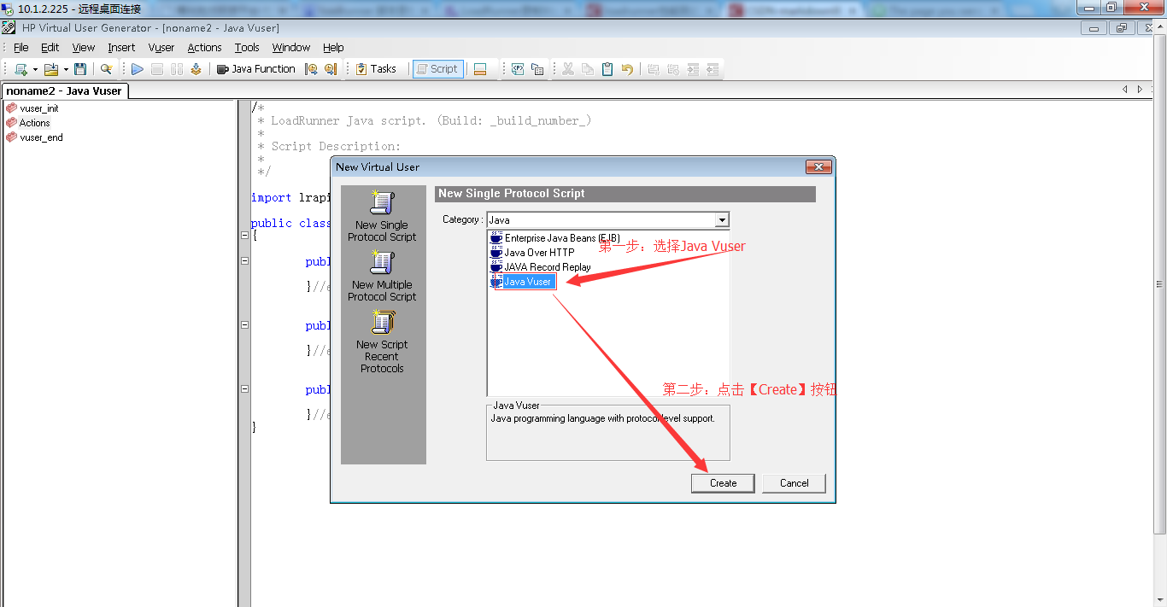Screen dimensions: 1167x607
Task: Click the second icon after Undo
Action: click(673, 69)
